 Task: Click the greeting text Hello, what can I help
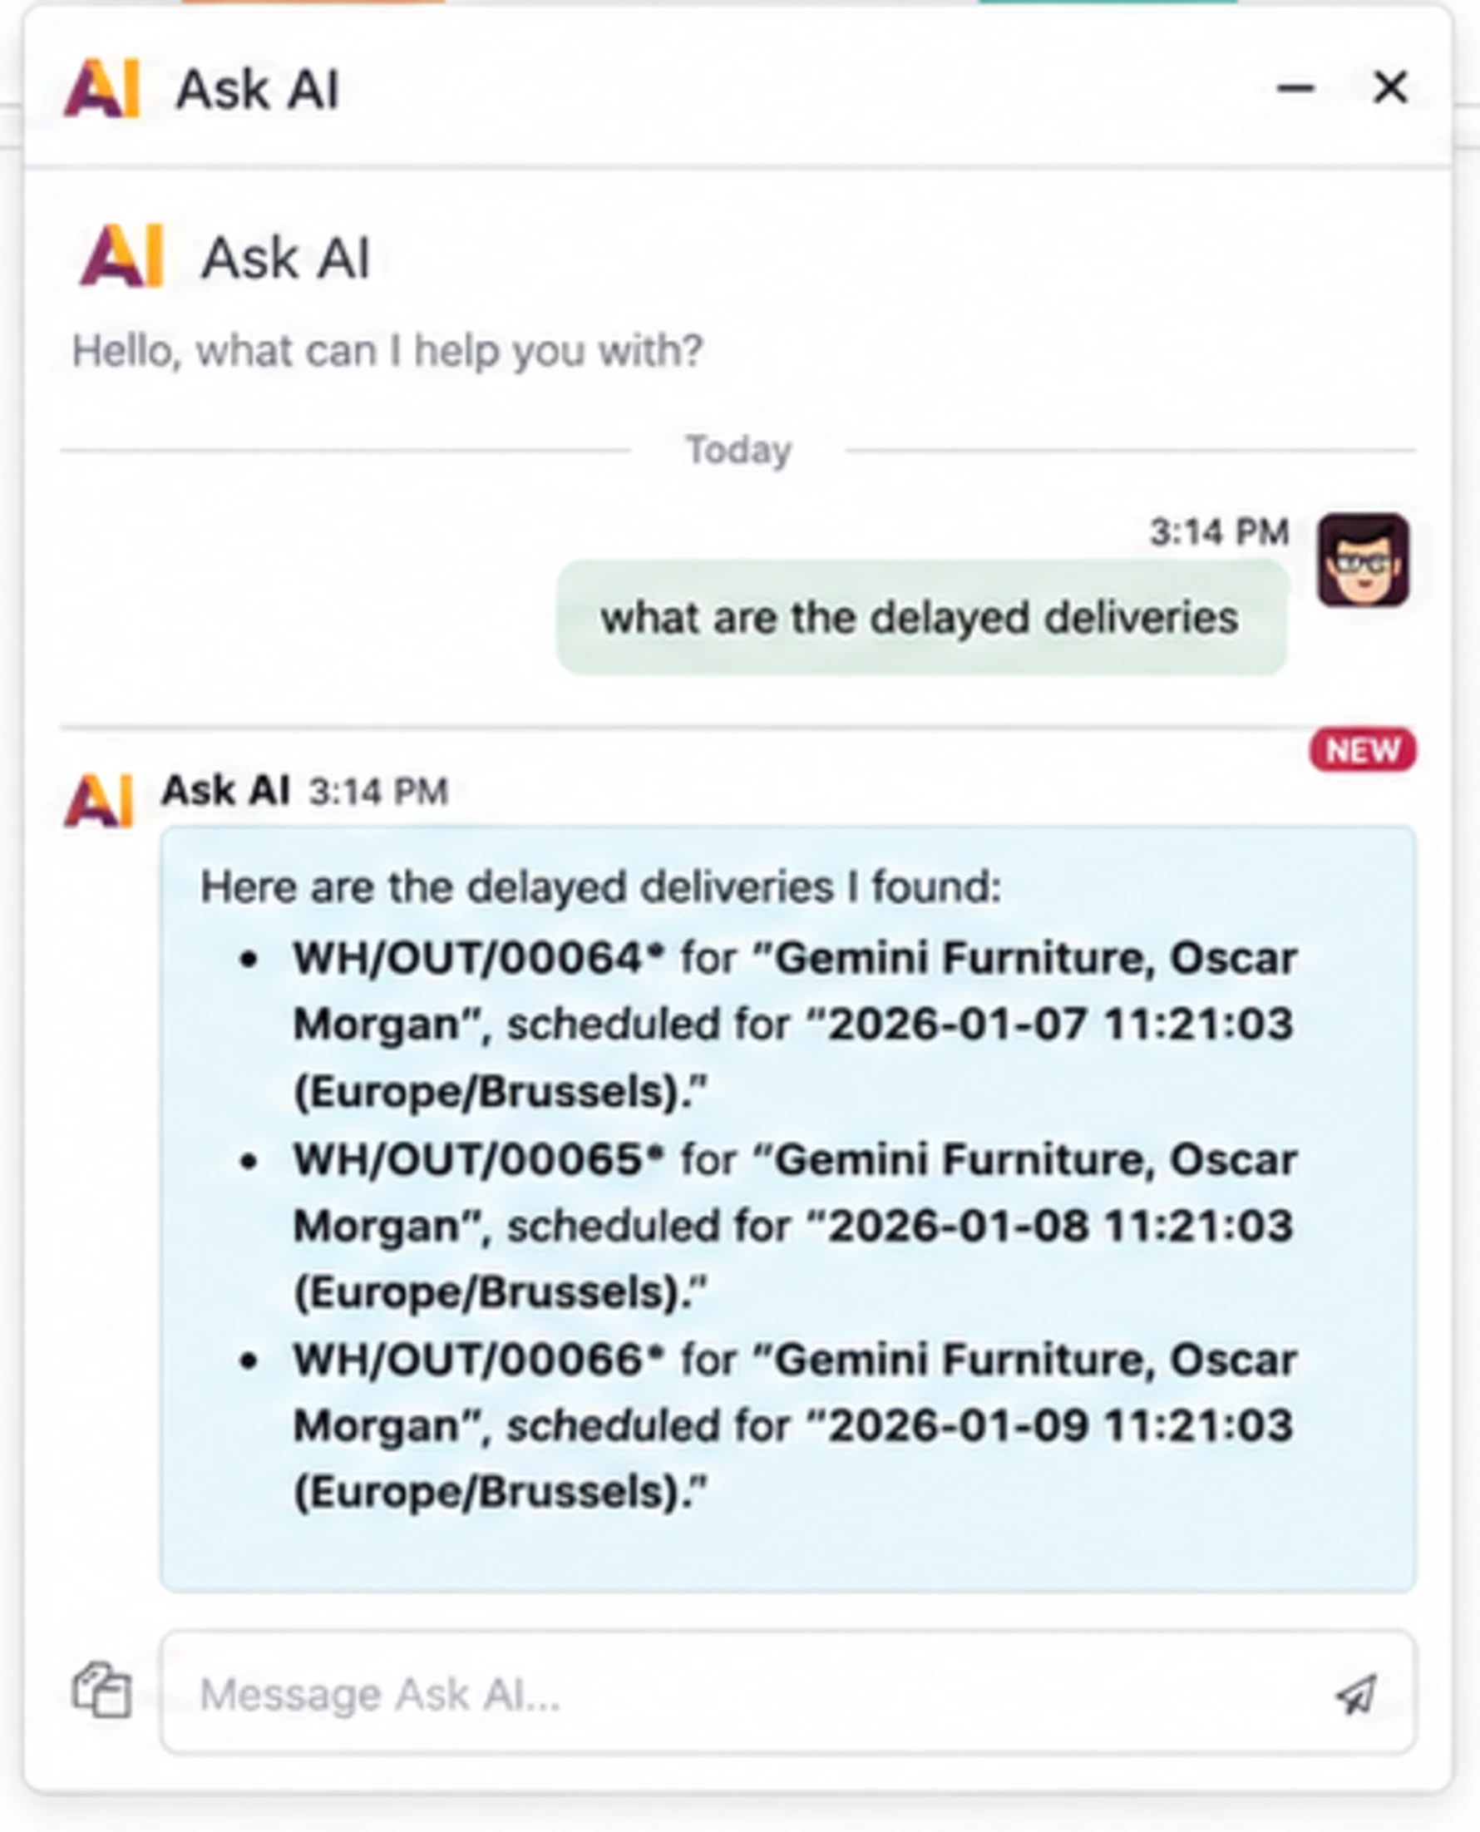coord(388,351)
